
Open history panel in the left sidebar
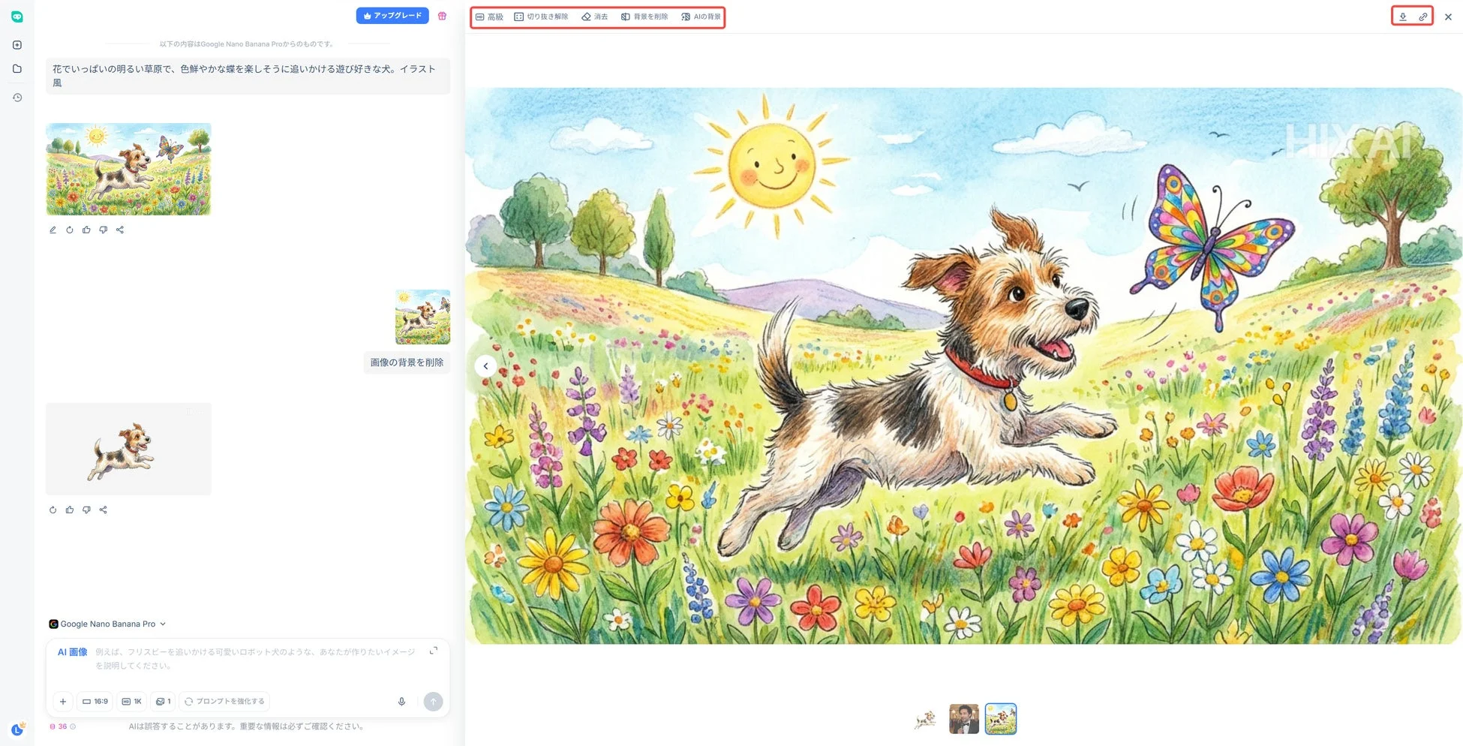[x=17, y=97]
